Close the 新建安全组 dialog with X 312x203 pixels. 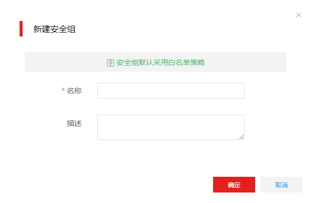click(x=298, y=15)
